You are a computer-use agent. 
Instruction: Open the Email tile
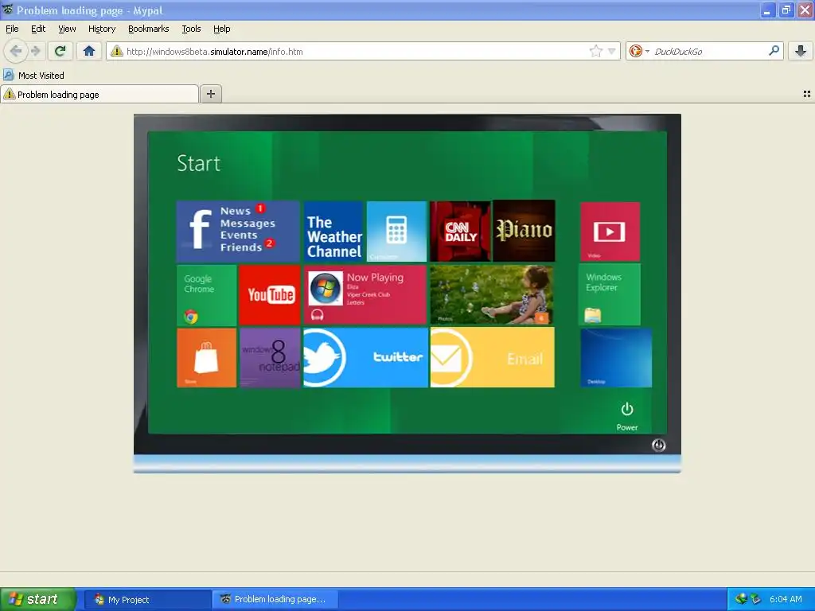(x=492, y=357)
